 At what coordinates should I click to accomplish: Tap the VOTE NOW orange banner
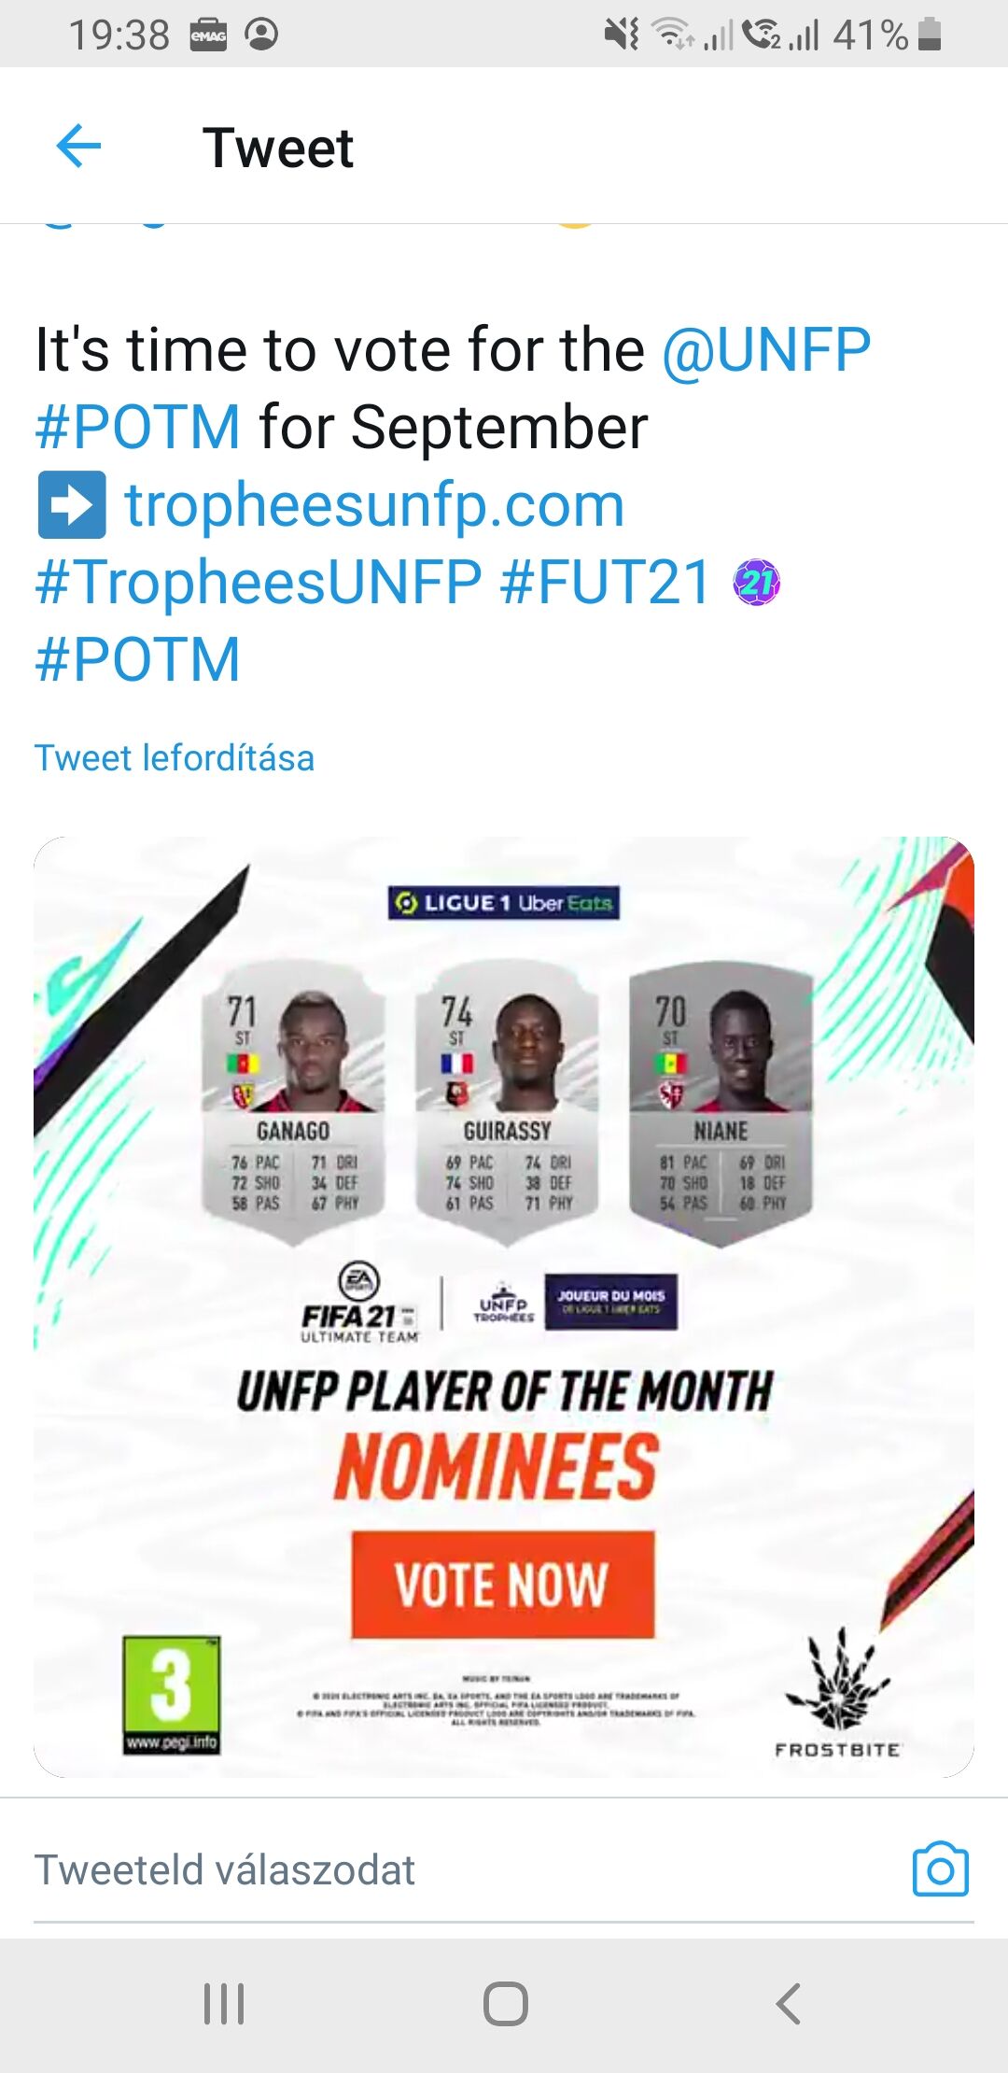coord(502,1585)
